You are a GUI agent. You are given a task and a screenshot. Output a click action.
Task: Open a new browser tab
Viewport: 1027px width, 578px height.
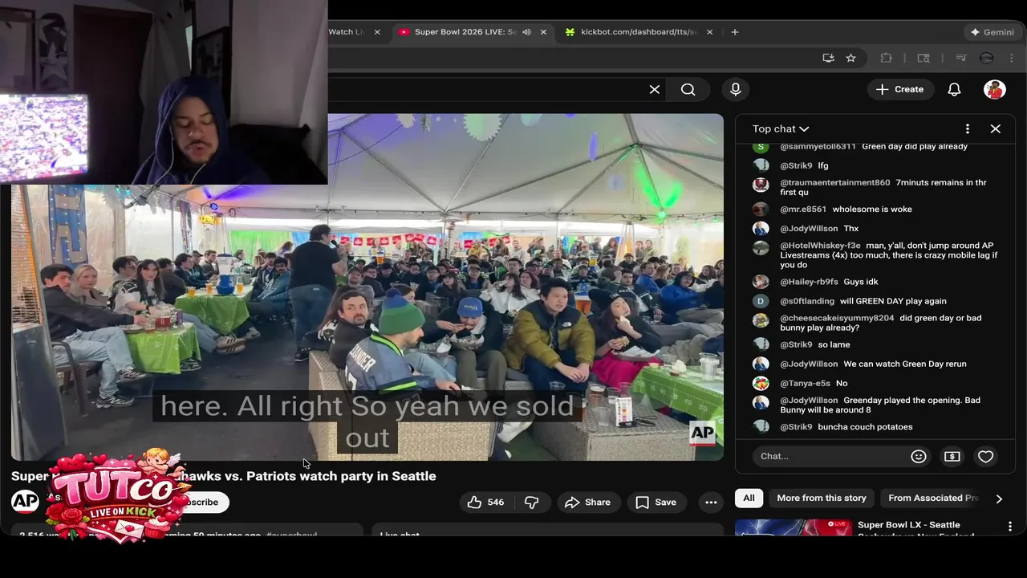pos(735,32)
